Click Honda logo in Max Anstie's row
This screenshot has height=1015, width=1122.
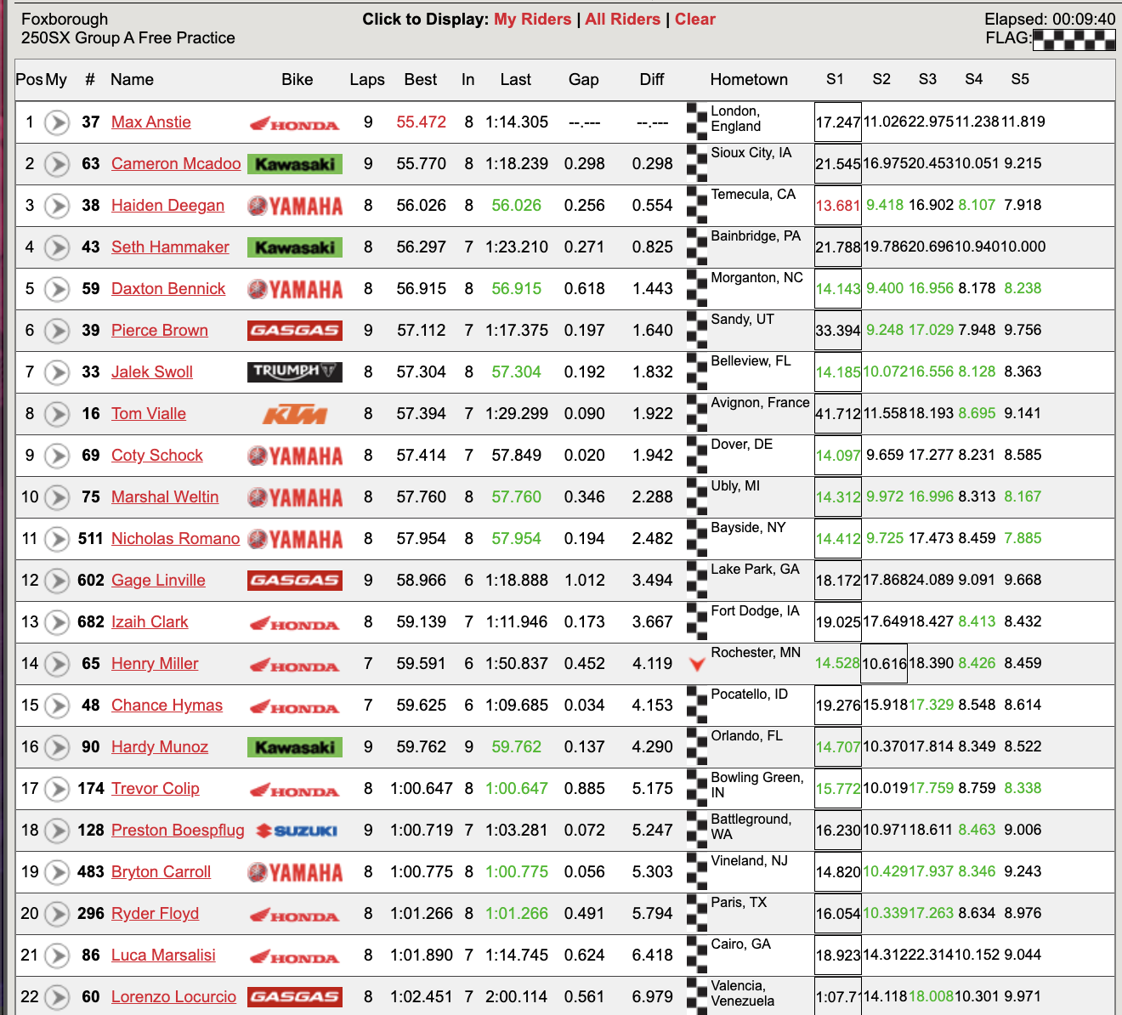point(294,123)
